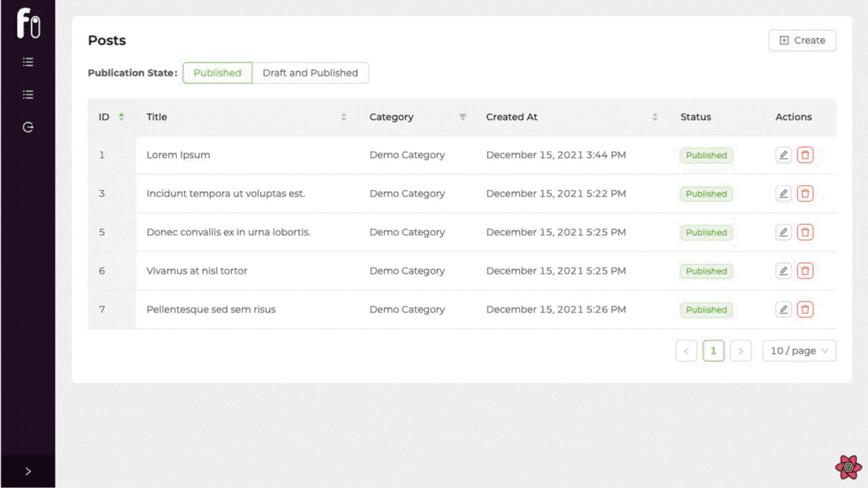
Task: Click the React Query devtools flower icon
Action: (848, 468)
